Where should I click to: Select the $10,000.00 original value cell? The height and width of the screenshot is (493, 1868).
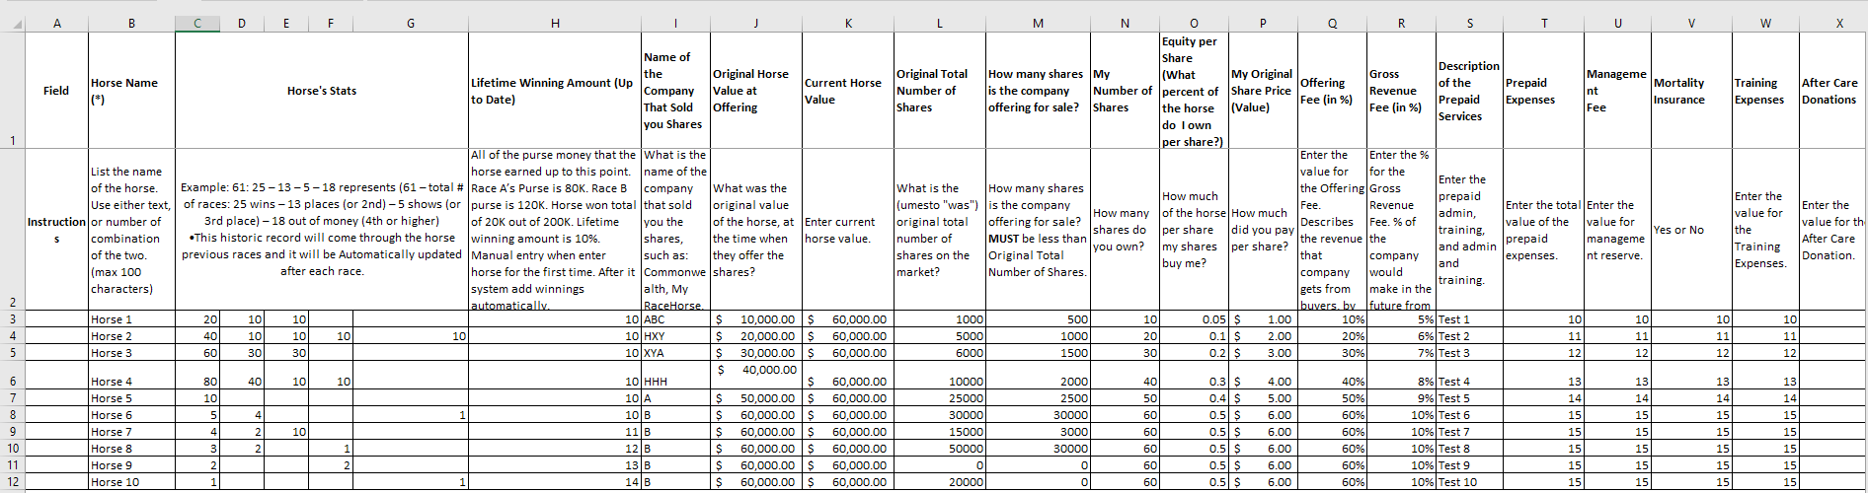click(x=756, y=319)
